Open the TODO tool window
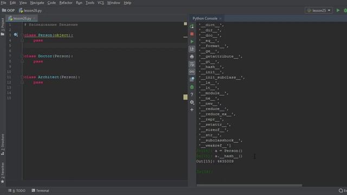Image resolution: width=347 pixels, height=195 pixels. [x=17, y=191]
